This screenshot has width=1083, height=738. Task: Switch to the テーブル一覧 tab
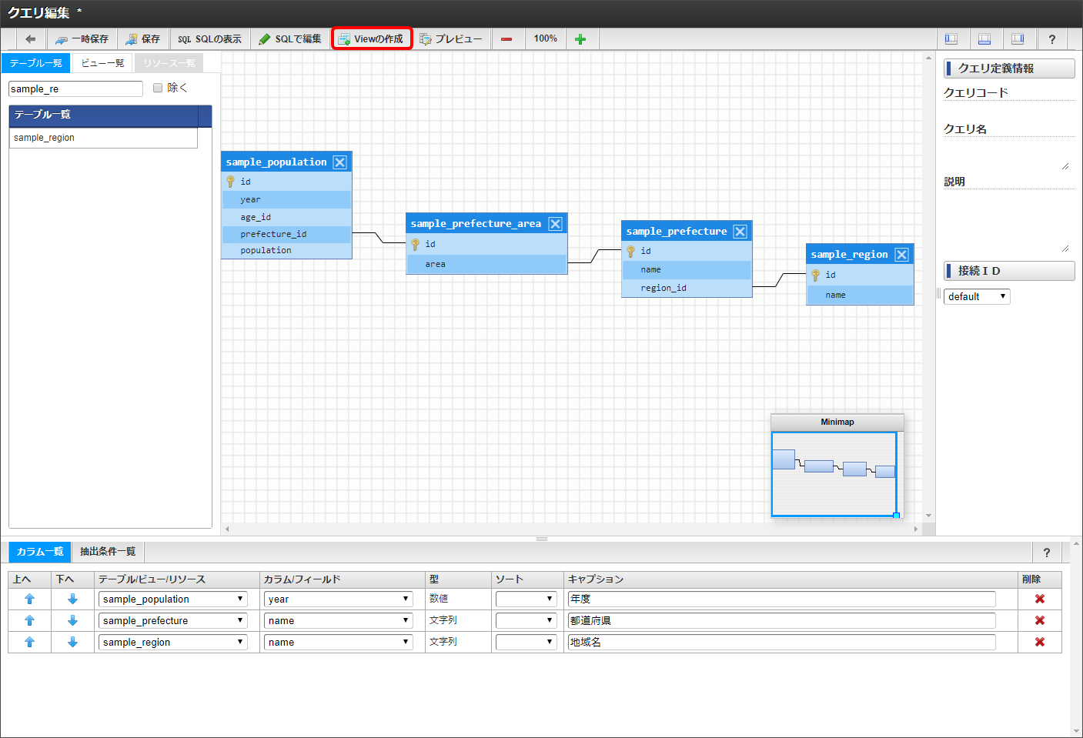(36, 63)
